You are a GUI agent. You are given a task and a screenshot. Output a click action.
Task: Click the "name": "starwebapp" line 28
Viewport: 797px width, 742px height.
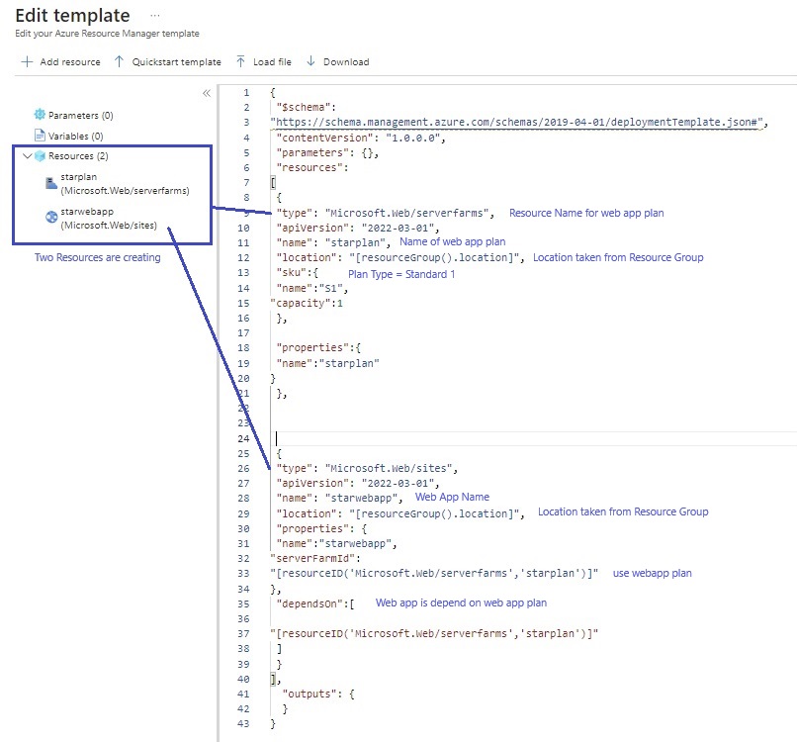point(339,498)
